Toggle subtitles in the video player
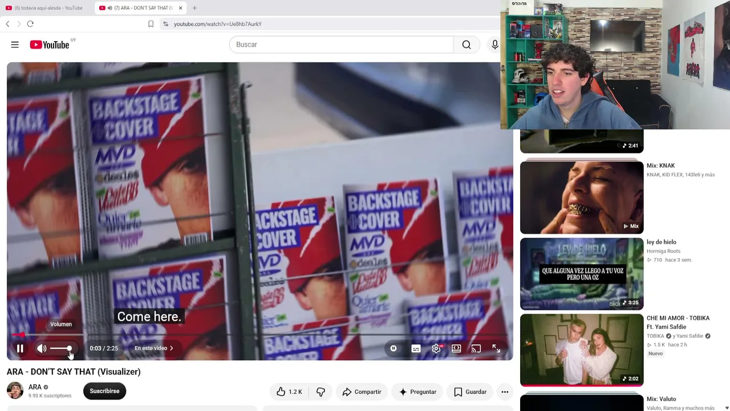 [x=416, y=348]
